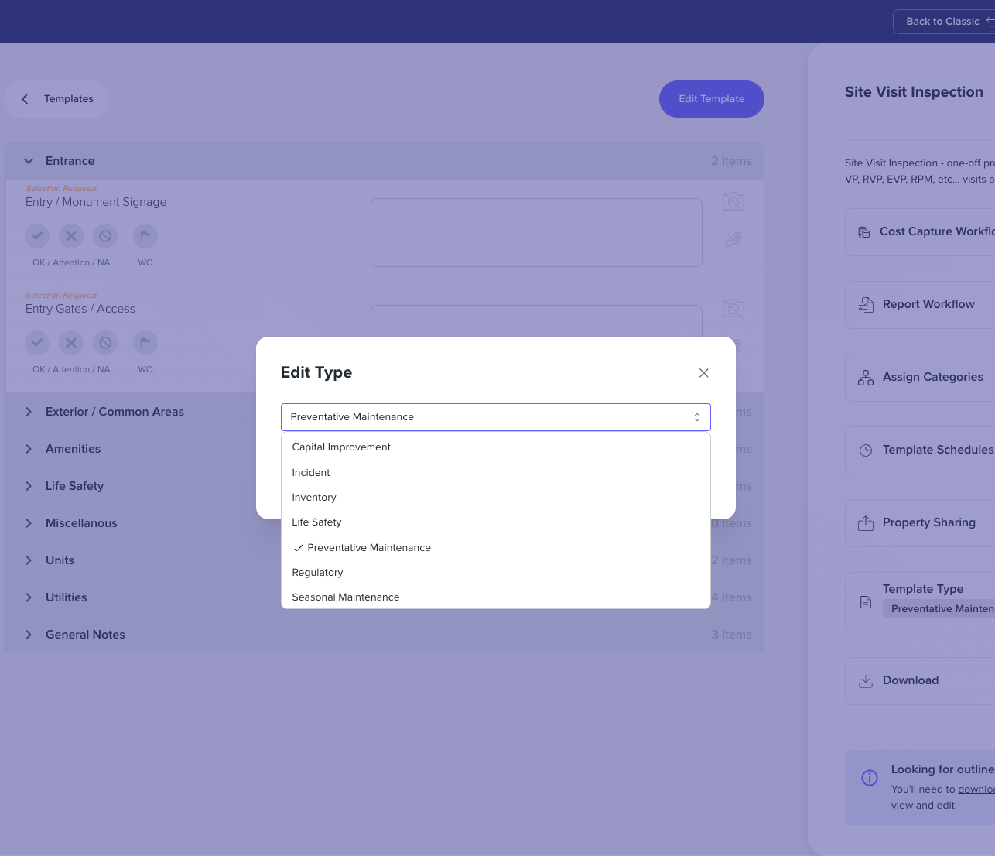Click General Notes 3 Items count
The image size is (995, 856).
(731, 635)
